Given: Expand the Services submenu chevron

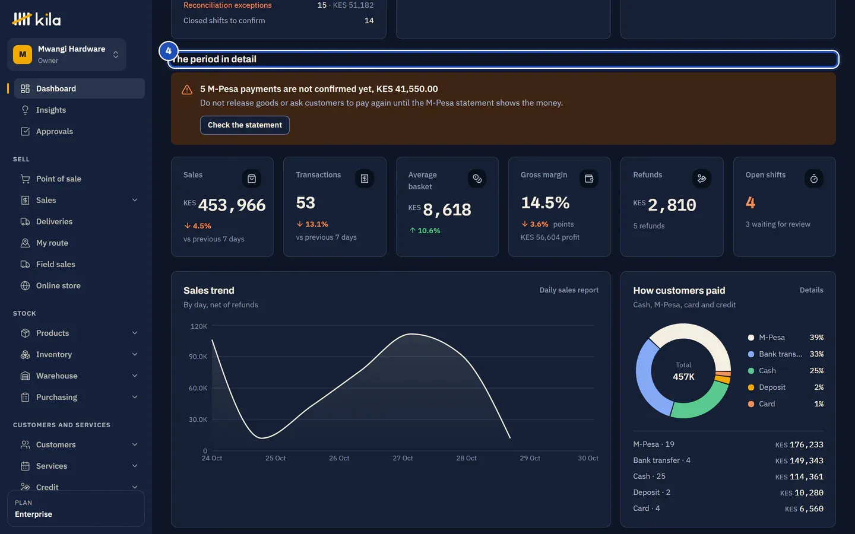Looking at the screenshot, I should 135,466.
